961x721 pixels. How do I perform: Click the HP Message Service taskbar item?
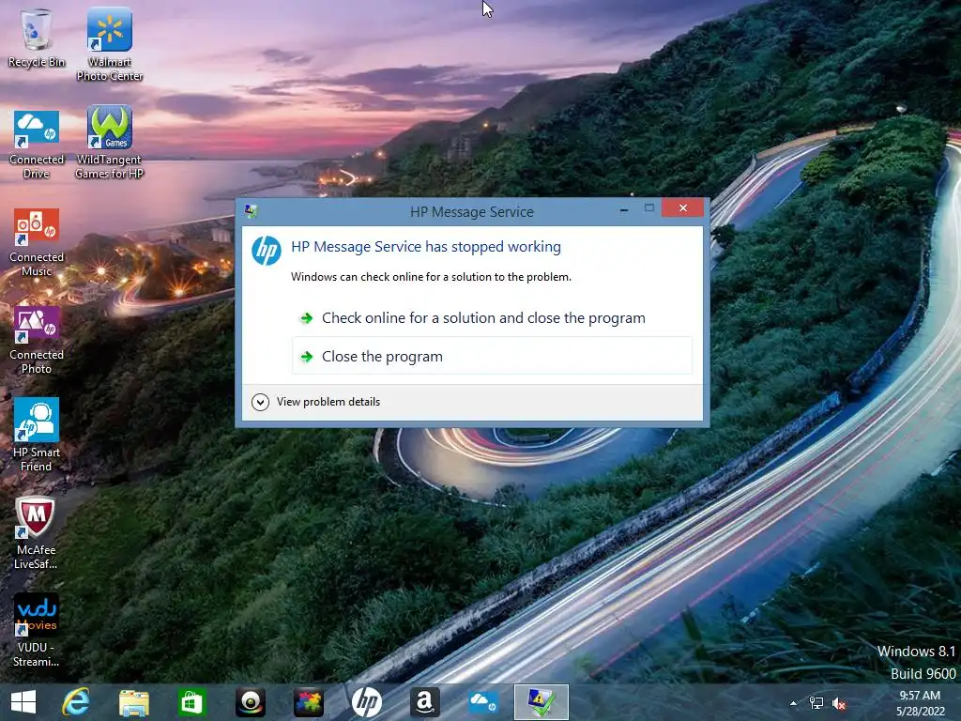542,702
